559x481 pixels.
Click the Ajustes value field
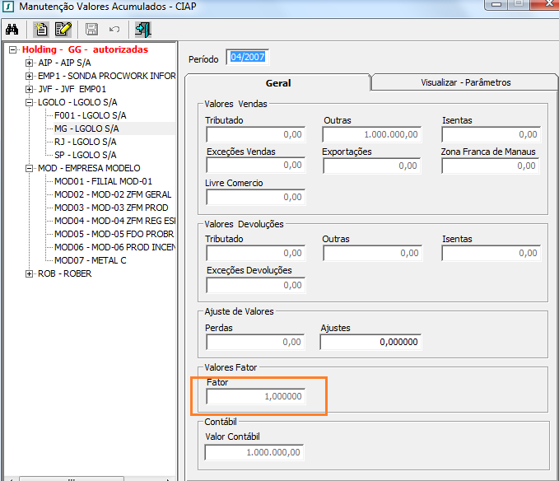pos(370,342)
